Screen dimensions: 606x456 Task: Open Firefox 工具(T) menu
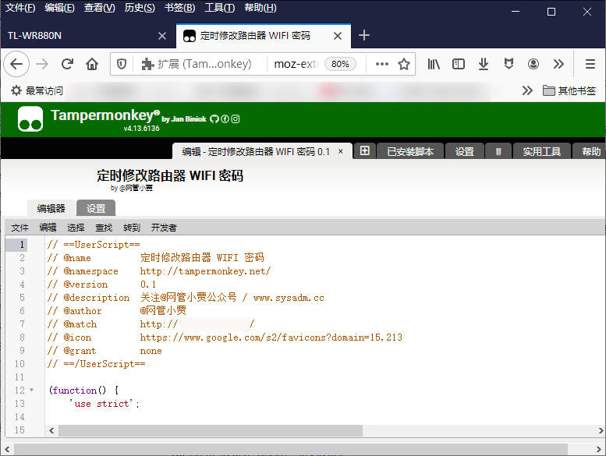click(x=219, y=7)
